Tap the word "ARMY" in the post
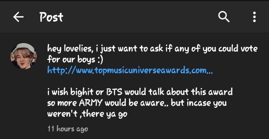The height and width of the screenshot is (139, 269). click(90, 103)
